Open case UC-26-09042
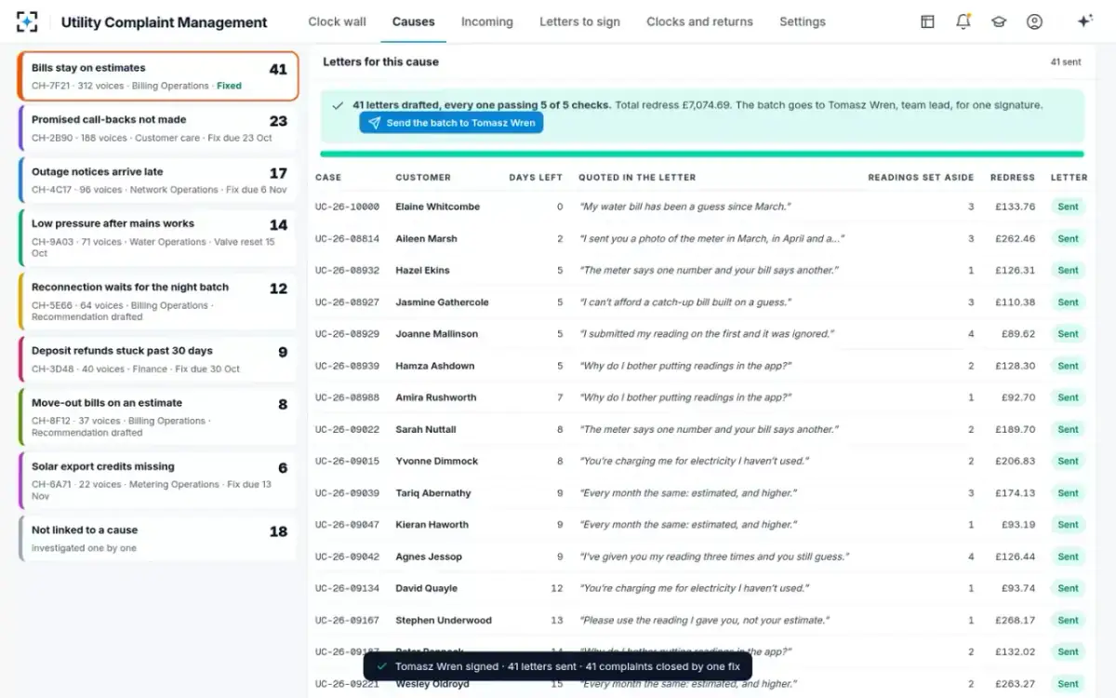The height and width of the screenshot is (698, 1116). click(347, 557)
